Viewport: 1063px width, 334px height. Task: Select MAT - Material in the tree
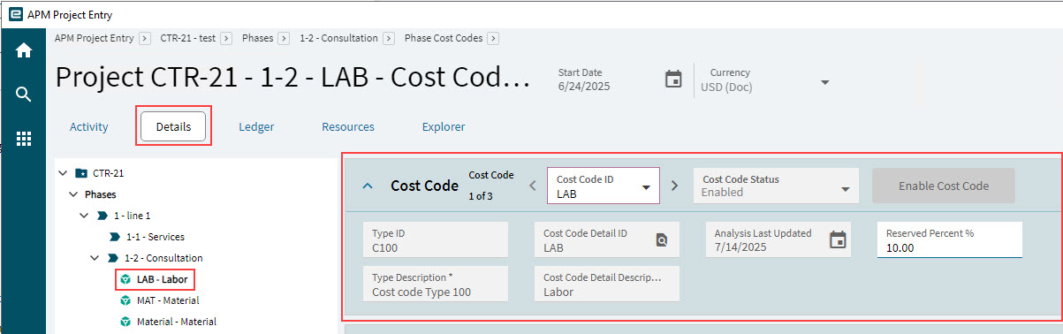(168, 300)
